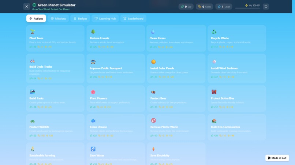Viewport: 295px width, 165px height.
Task: Click the Clean Rivers water drop icon
Action: 153,31
